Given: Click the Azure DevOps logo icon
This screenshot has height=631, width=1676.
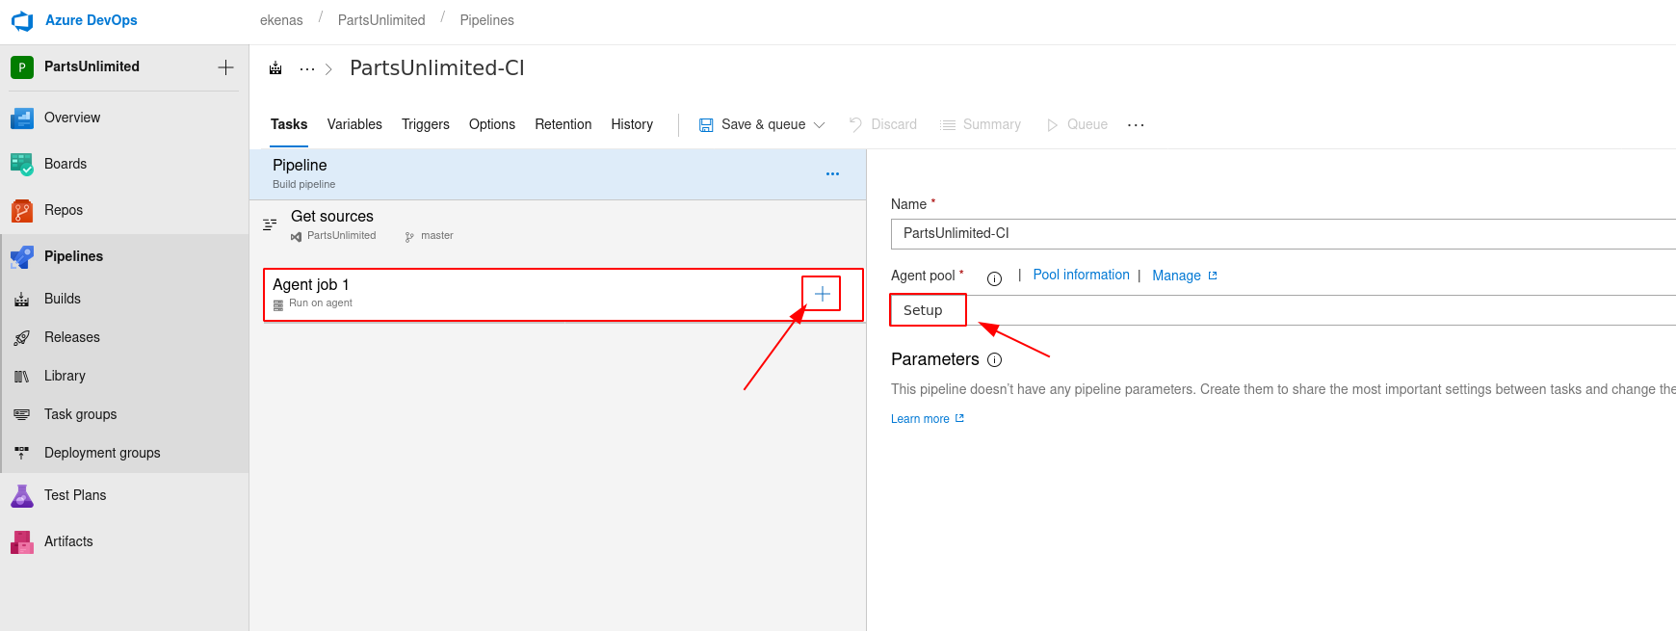Looking at the screenshot, I should pyautogui.click(x=22, y=20).
